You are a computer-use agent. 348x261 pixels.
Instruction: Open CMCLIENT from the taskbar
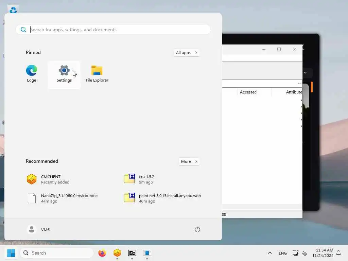click(x=117, y=253)
